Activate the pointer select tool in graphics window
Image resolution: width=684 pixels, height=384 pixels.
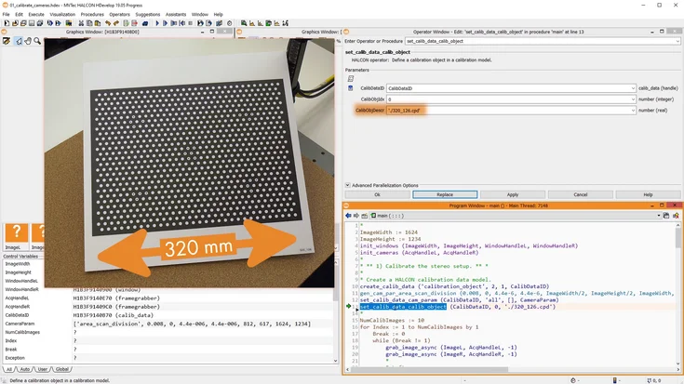(18, 41)
